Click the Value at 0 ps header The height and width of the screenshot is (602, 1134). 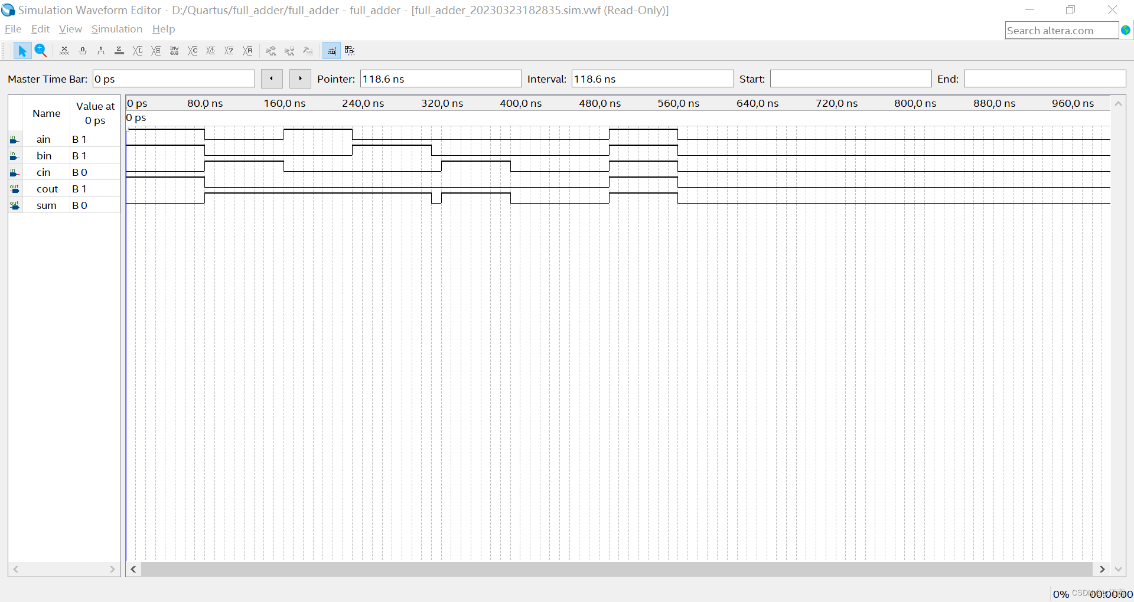pos(95,113)
